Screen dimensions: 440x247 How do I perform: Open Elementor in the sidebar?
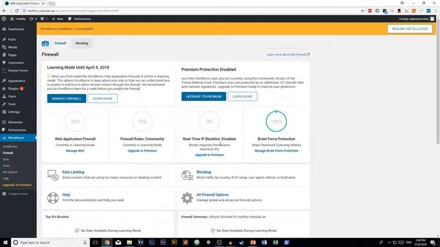(x=15, y=122)
